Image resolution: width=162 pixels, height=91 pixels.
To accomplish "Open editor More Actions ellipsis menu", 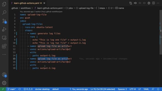I will [158, 3].
